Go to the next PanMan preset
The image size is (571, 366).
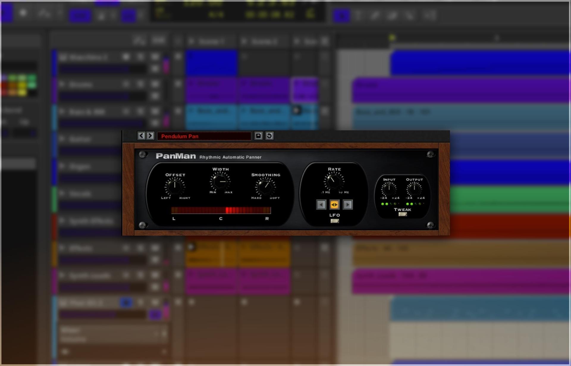pos(150,136)
